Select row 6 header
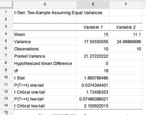This screenshot has width=146, height=115. click(x=6, y=49)
